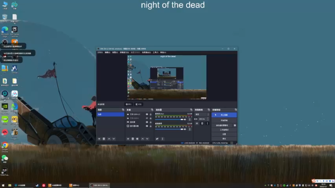
Task: Open File Explorer from taskbar
Action: click(10, 185)
